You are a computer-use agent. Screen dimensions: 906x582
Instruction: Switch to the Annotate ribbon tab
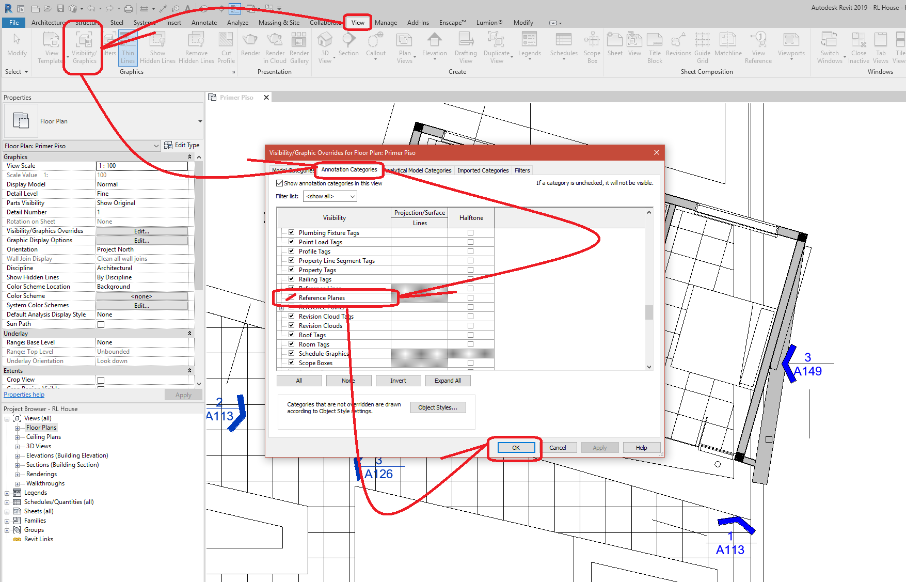tap(204, 23)
